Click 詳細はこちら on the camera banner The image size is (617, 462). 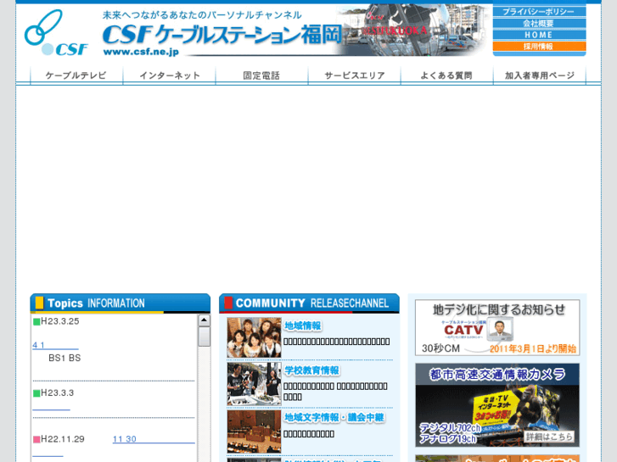(549, 437)
